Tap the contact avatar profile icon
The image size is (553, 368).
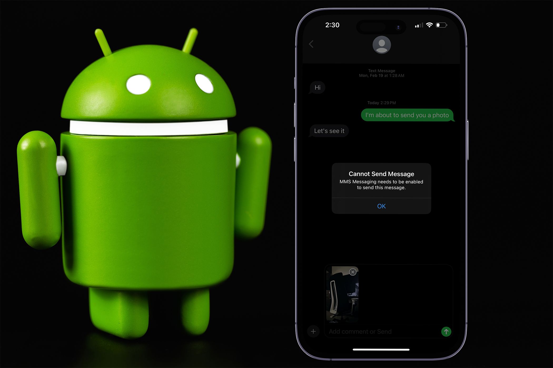tap(382, 44)
